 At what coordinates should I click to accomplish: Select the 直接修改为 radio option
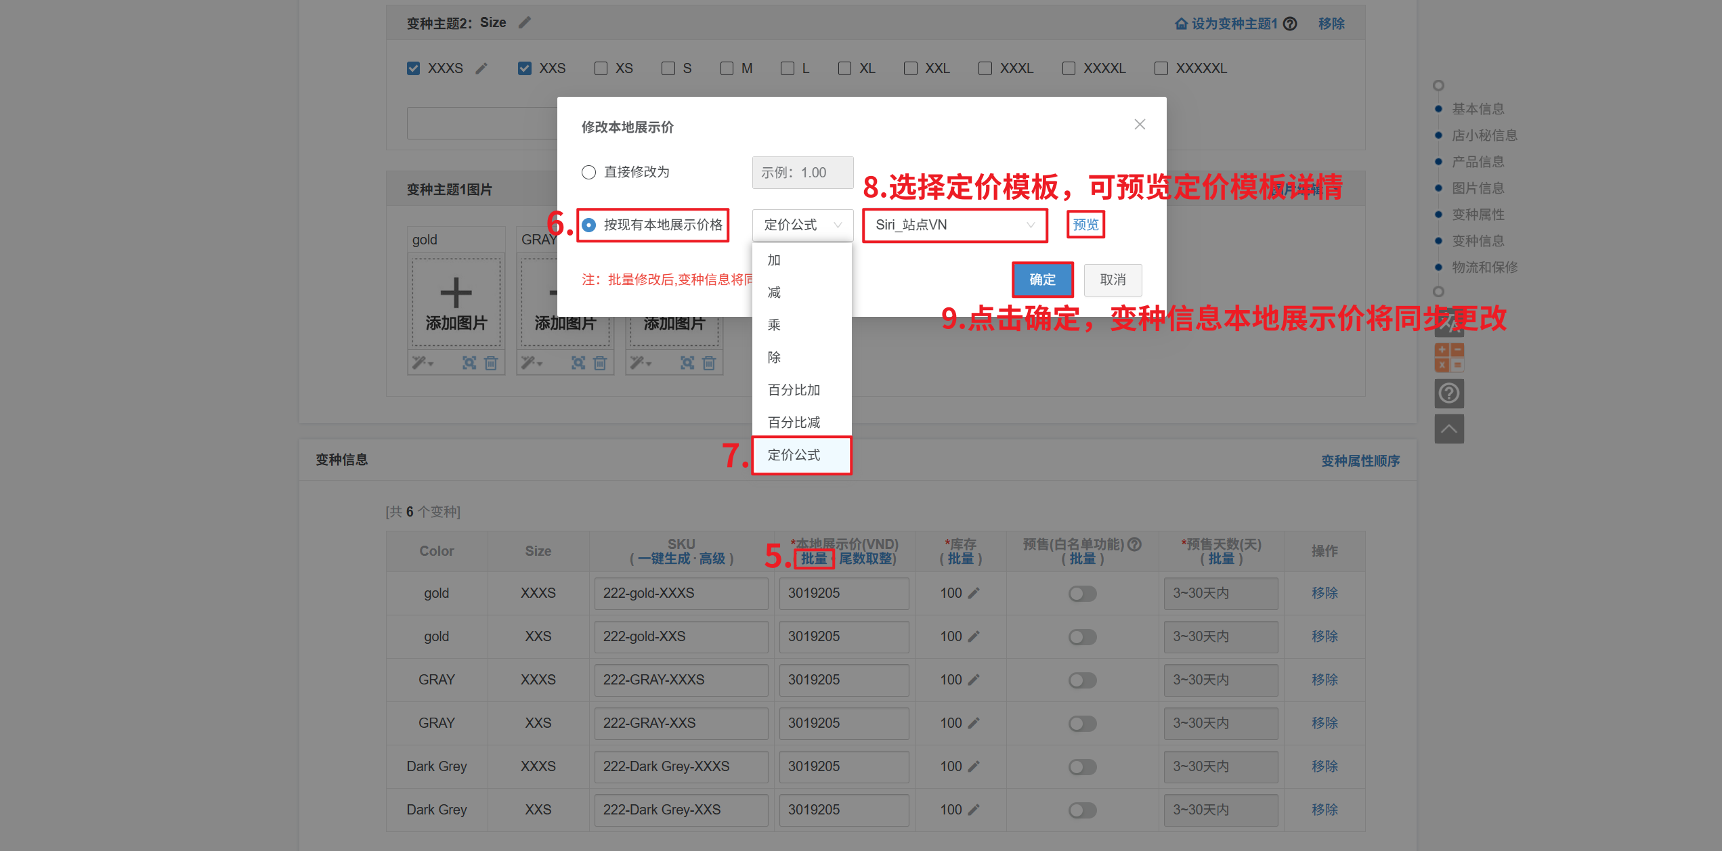[588, 173]
